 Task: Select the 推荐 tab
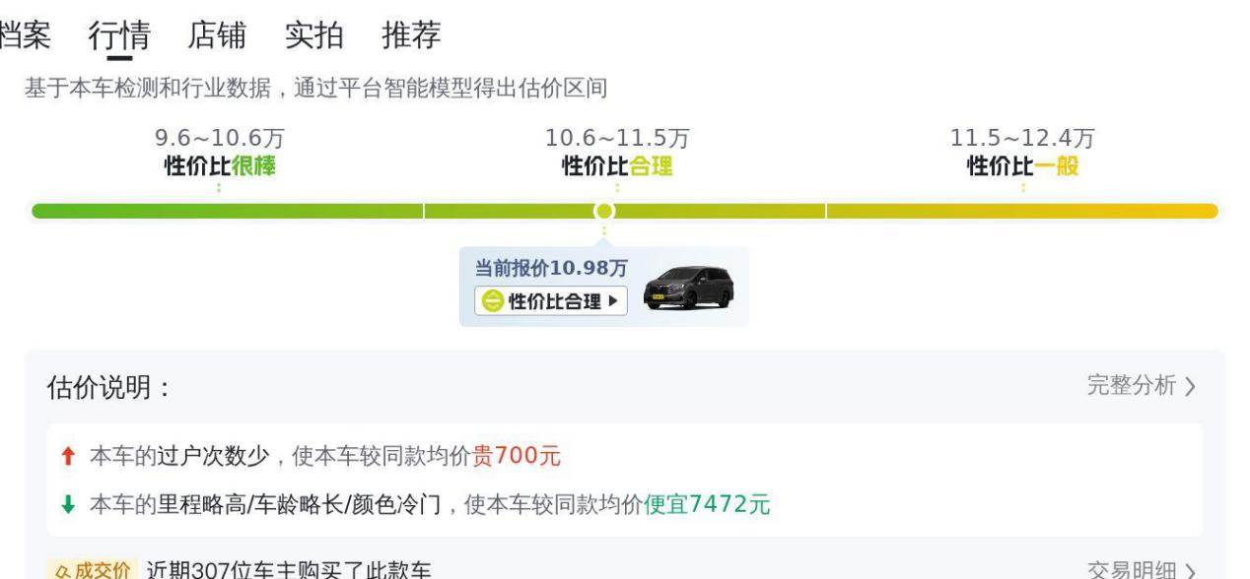411,35
